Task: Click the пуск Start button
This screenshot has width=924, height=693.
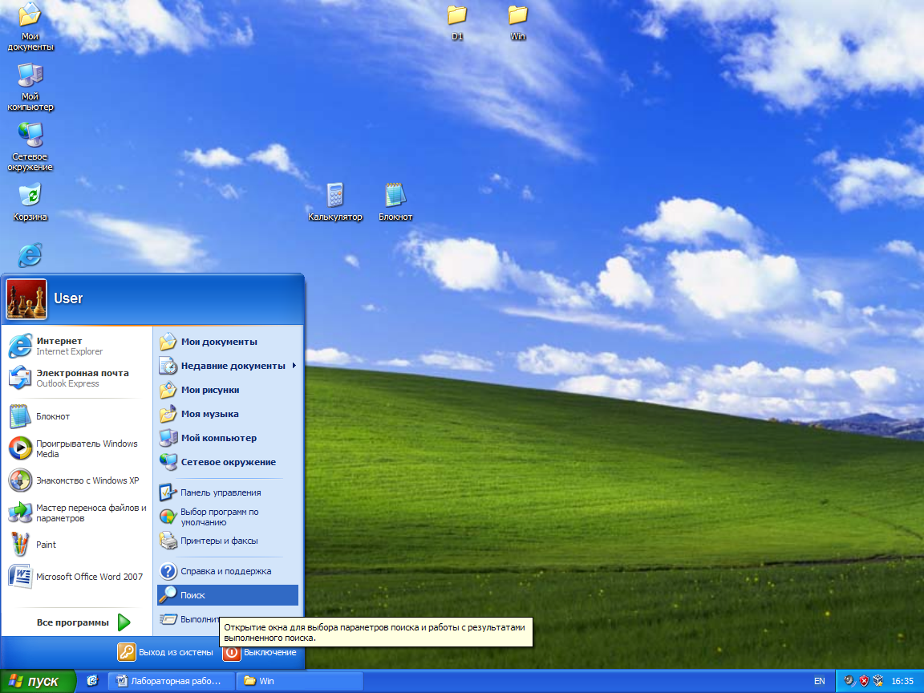Action: click(x=38, y=681)
